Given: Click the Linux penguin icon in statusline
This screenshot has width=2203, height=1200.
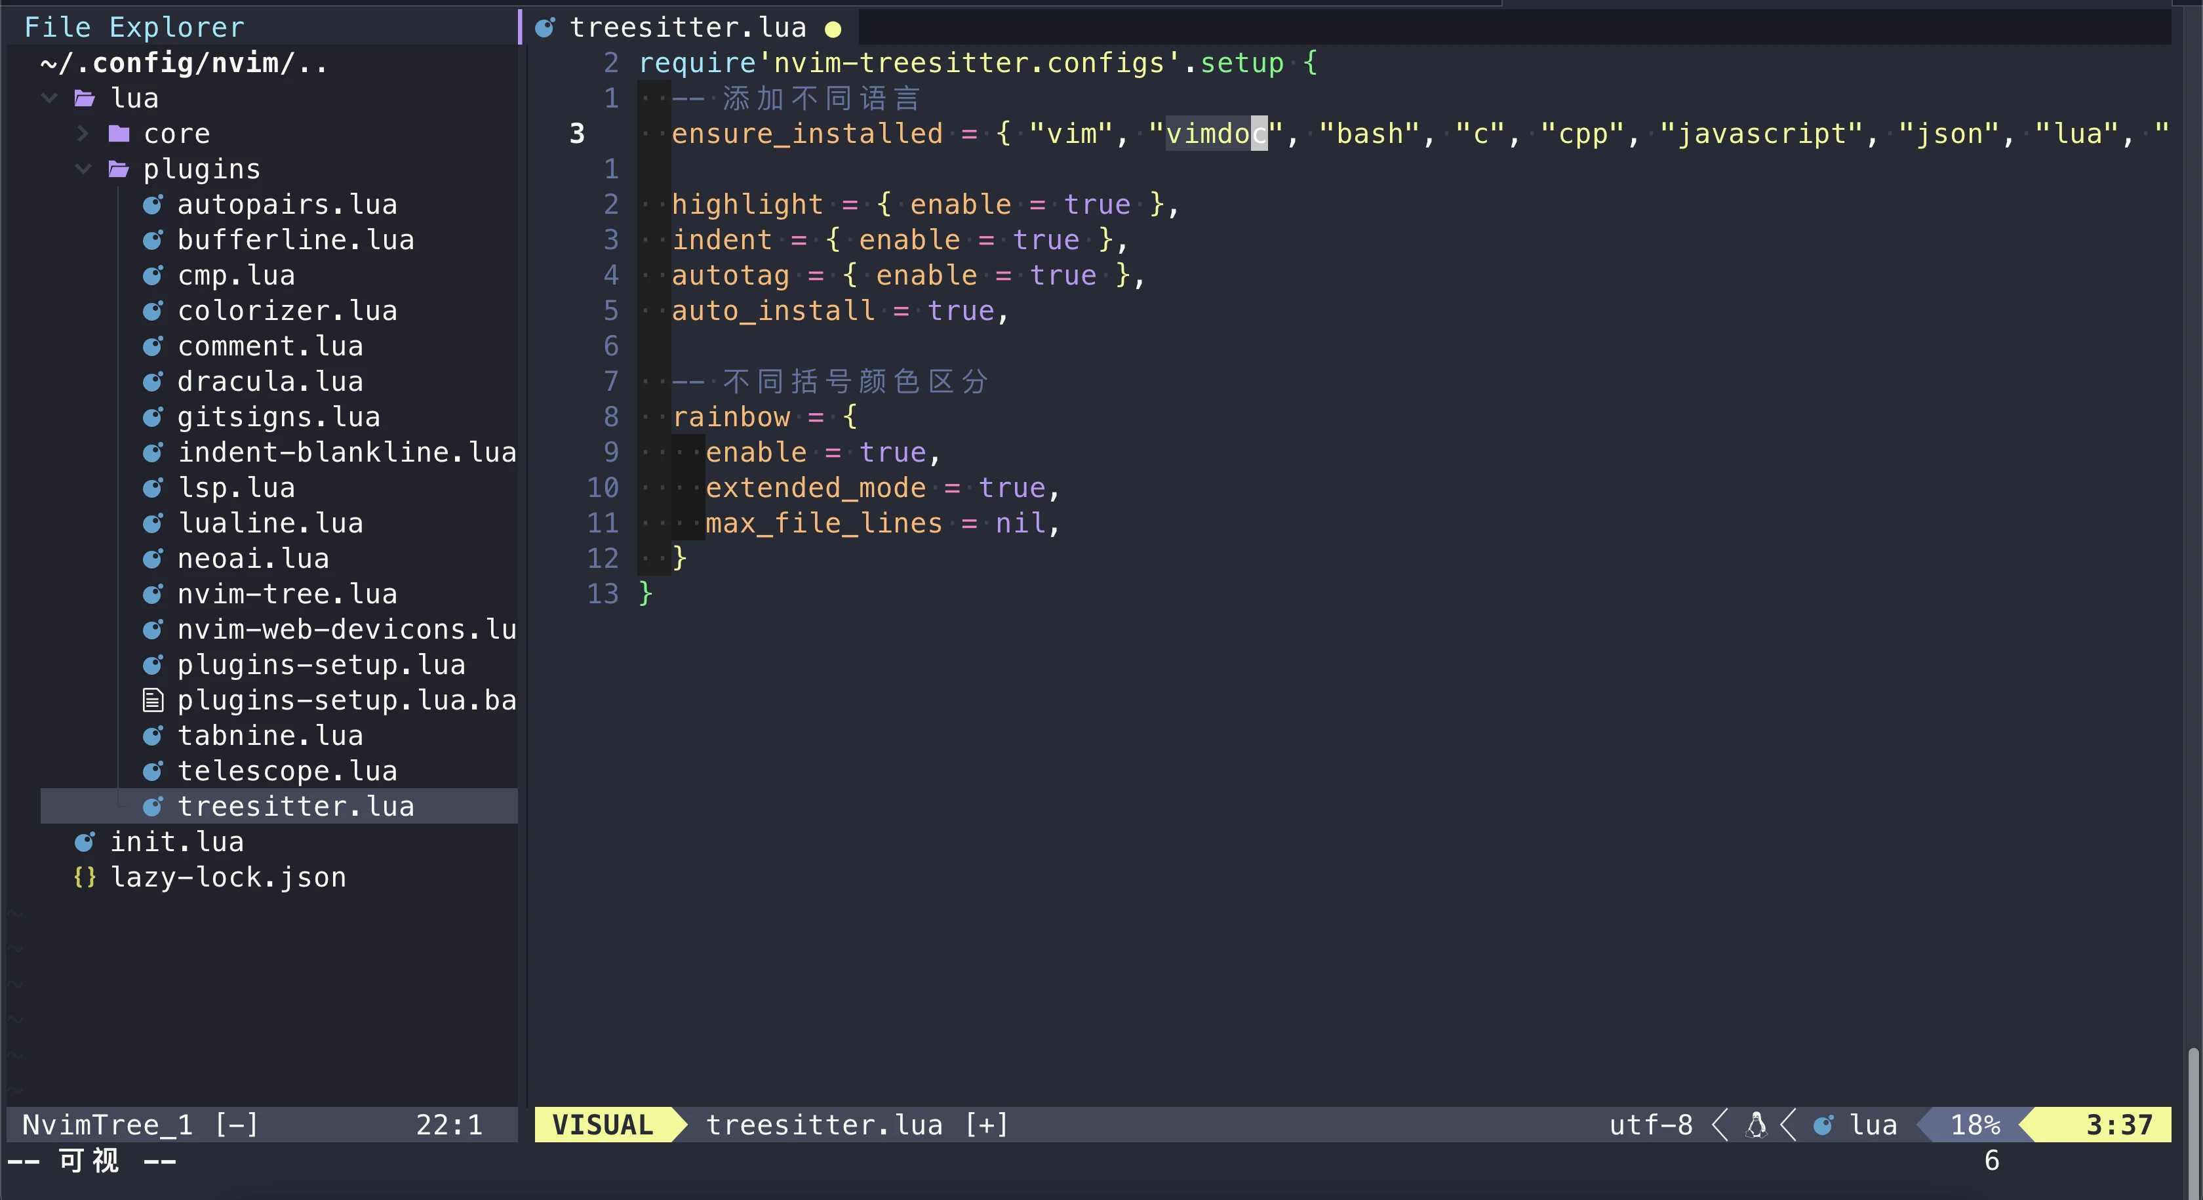Looking at the screenshot, I should click(x=1755, y=1125).
